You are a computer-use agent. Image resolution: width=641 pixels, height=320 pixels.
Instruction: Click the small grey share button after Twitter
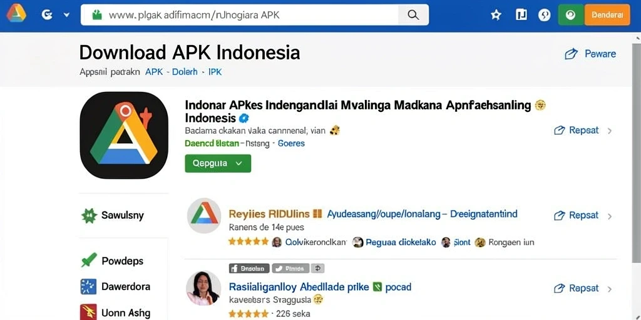317,268
